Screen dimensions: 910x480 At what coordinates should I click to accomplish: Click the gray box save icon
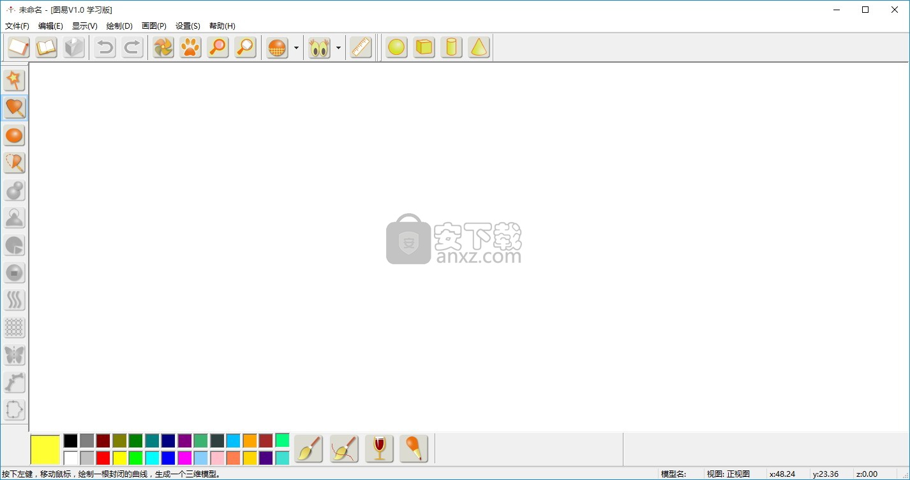point(74,48)
